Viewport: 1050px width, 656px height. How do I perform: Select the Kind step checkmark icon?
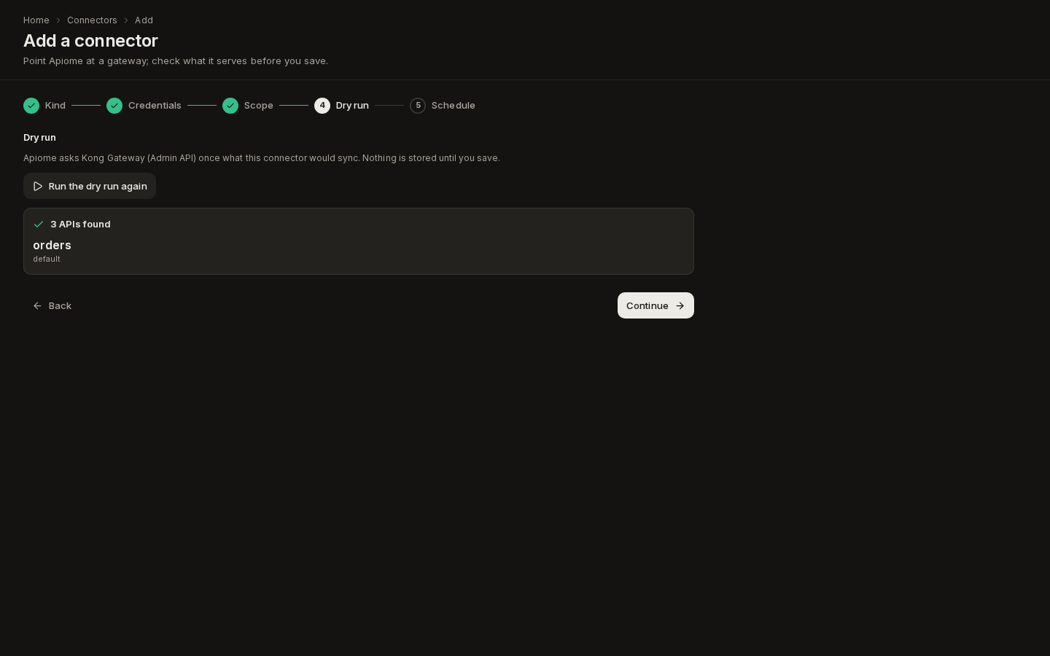coord(31,106)
